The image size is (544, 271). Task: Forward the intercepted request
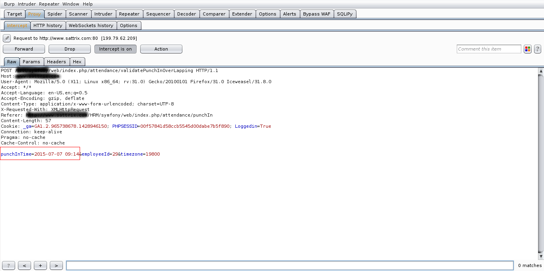click(24, 49)
